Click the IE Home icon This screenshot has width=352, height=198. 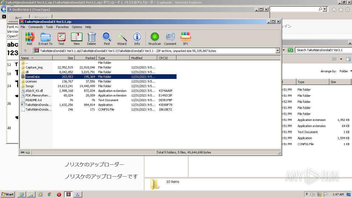(x=334, y=10)
